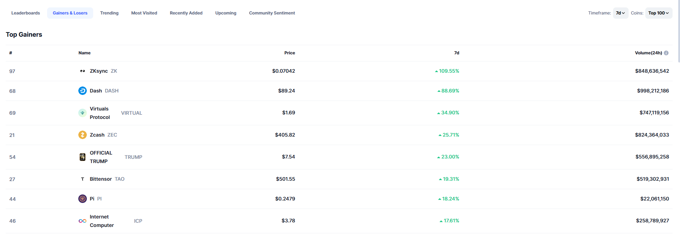Image resolution: width=680 pixels, height=234 pixels.
Task: Click the page's vertical scrollbar
Action: (x=678, y=32)
